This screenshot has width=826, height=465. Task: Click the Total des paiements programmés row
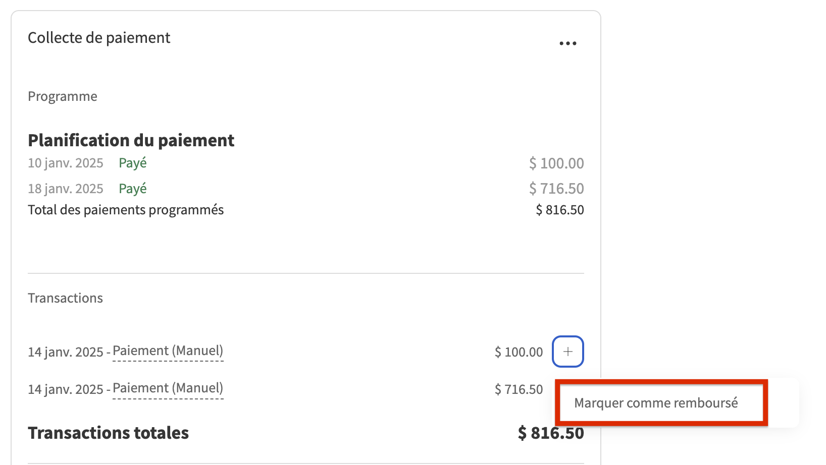(126, 209)
